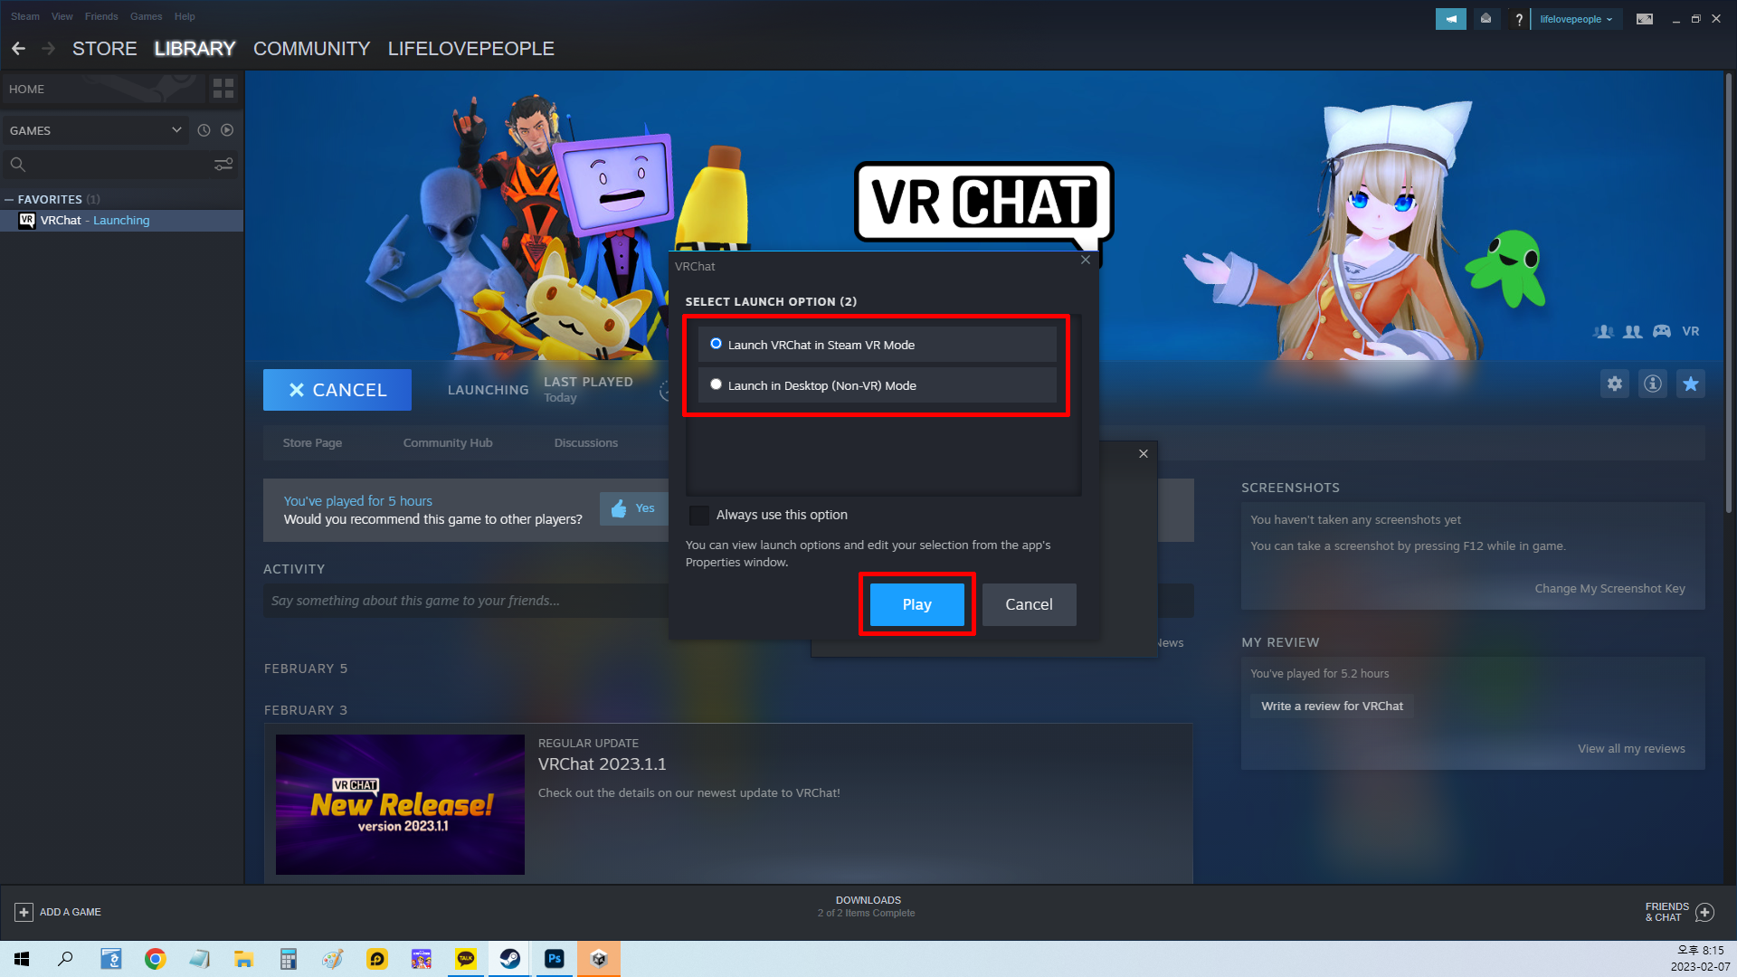
Task: Open File Explorer from the taskbar
Action: pyautogui.click(x=244, y=959)
